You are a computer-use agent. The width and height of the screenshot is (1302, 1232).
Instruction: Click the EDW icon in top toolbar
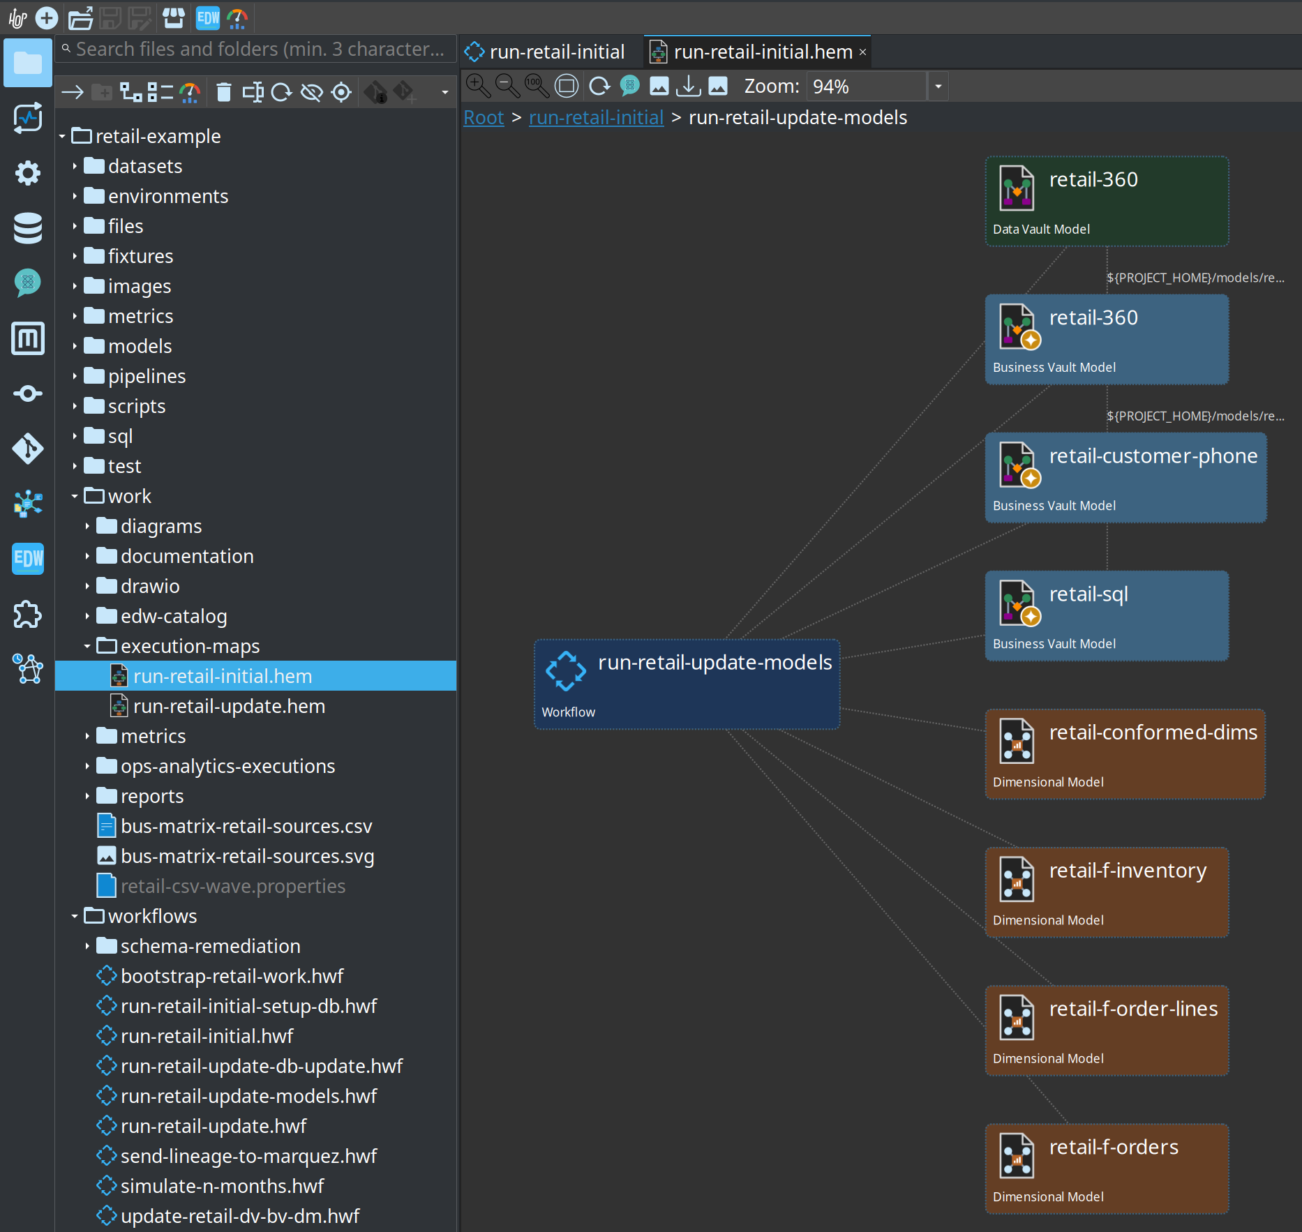(x=208, y=18)
